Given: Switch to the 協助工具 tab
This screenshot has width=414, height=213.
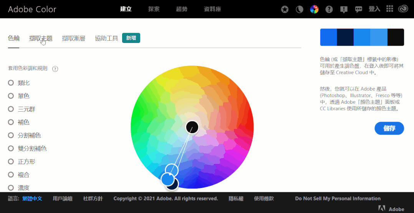Looking at the screenshot, I should point(106,38).
